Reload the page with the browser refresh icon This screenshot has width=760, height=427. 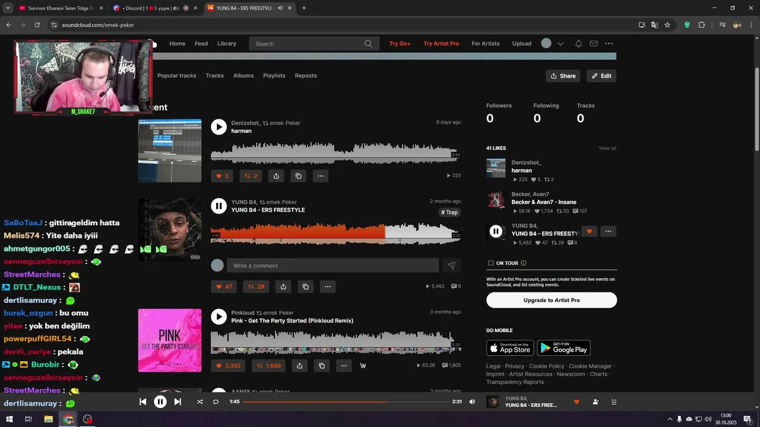click(x=37, y=25)
